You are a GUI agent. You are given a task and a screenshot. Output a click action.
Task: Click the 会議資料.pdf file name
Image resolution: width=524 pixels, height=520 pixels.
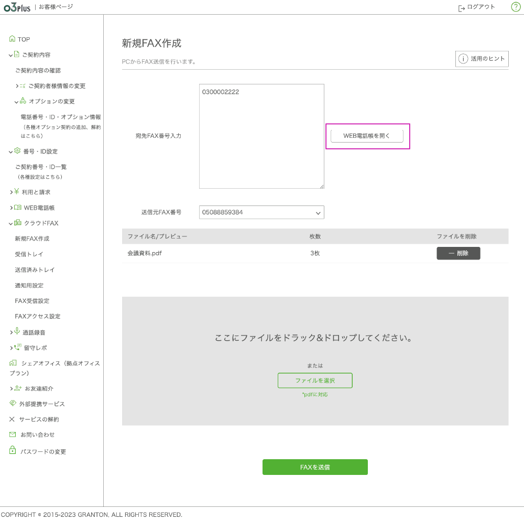pos(145,253)
